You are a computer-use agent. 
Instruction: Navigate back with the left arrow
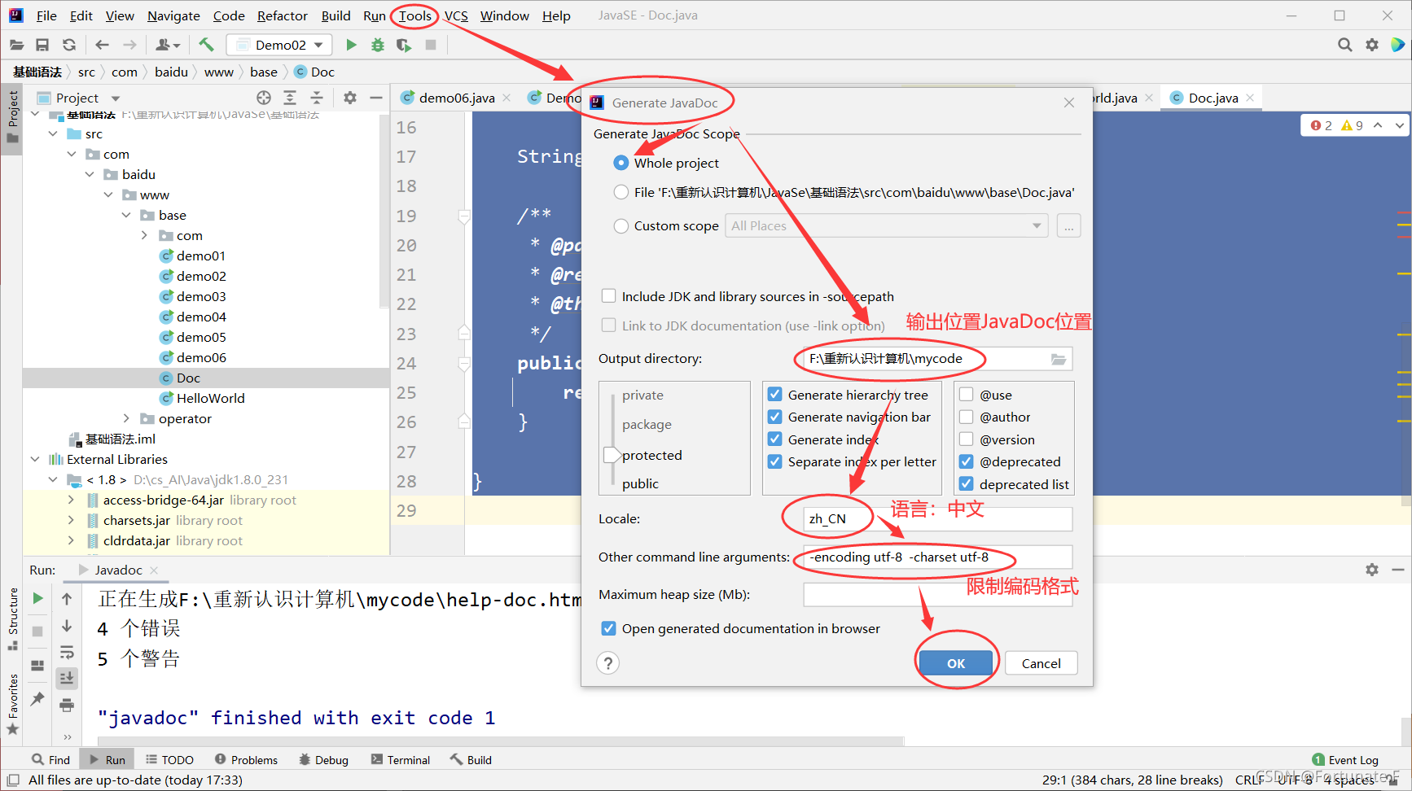[x=102, y=45]
